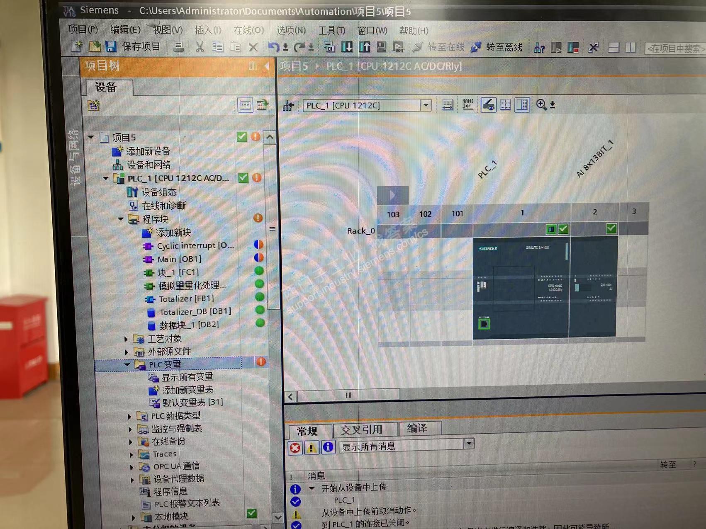Open the PLC_1 [CPU 1212C] device dropdown
The height and width of the screenshot is (529, 706).
pyautogui.click(x=426, y=106)
